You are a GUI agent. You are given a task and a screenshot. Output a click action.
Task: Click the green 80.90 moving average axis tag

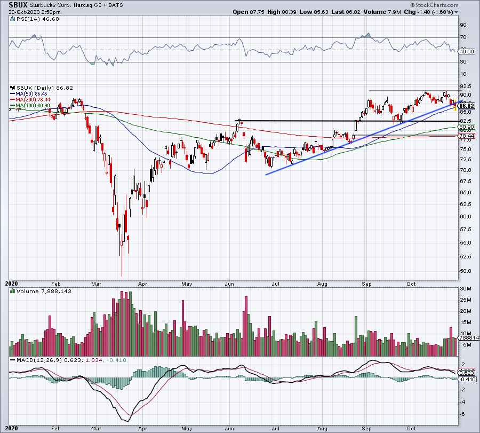(x=467, y=127)
